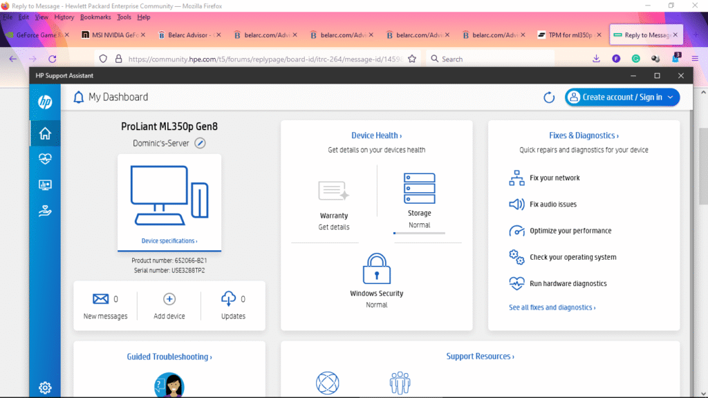Click the Check your operating system gears icon
Viewport: 708px width, 398px height.
pyautogui.click(x=516, y=257)
